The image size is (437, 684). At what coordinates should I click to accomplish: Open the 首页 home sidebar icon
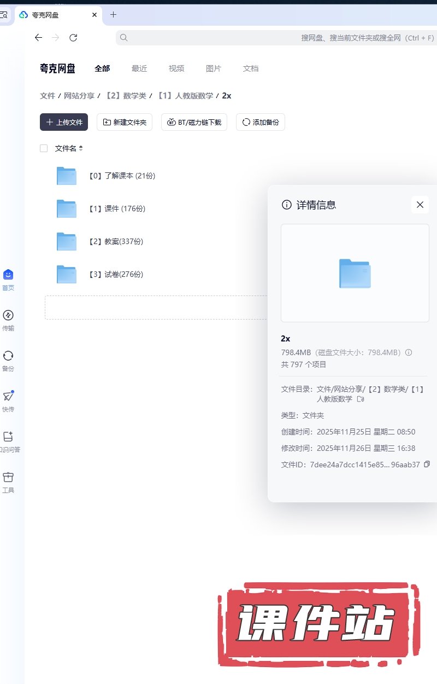tap(8, 275)
